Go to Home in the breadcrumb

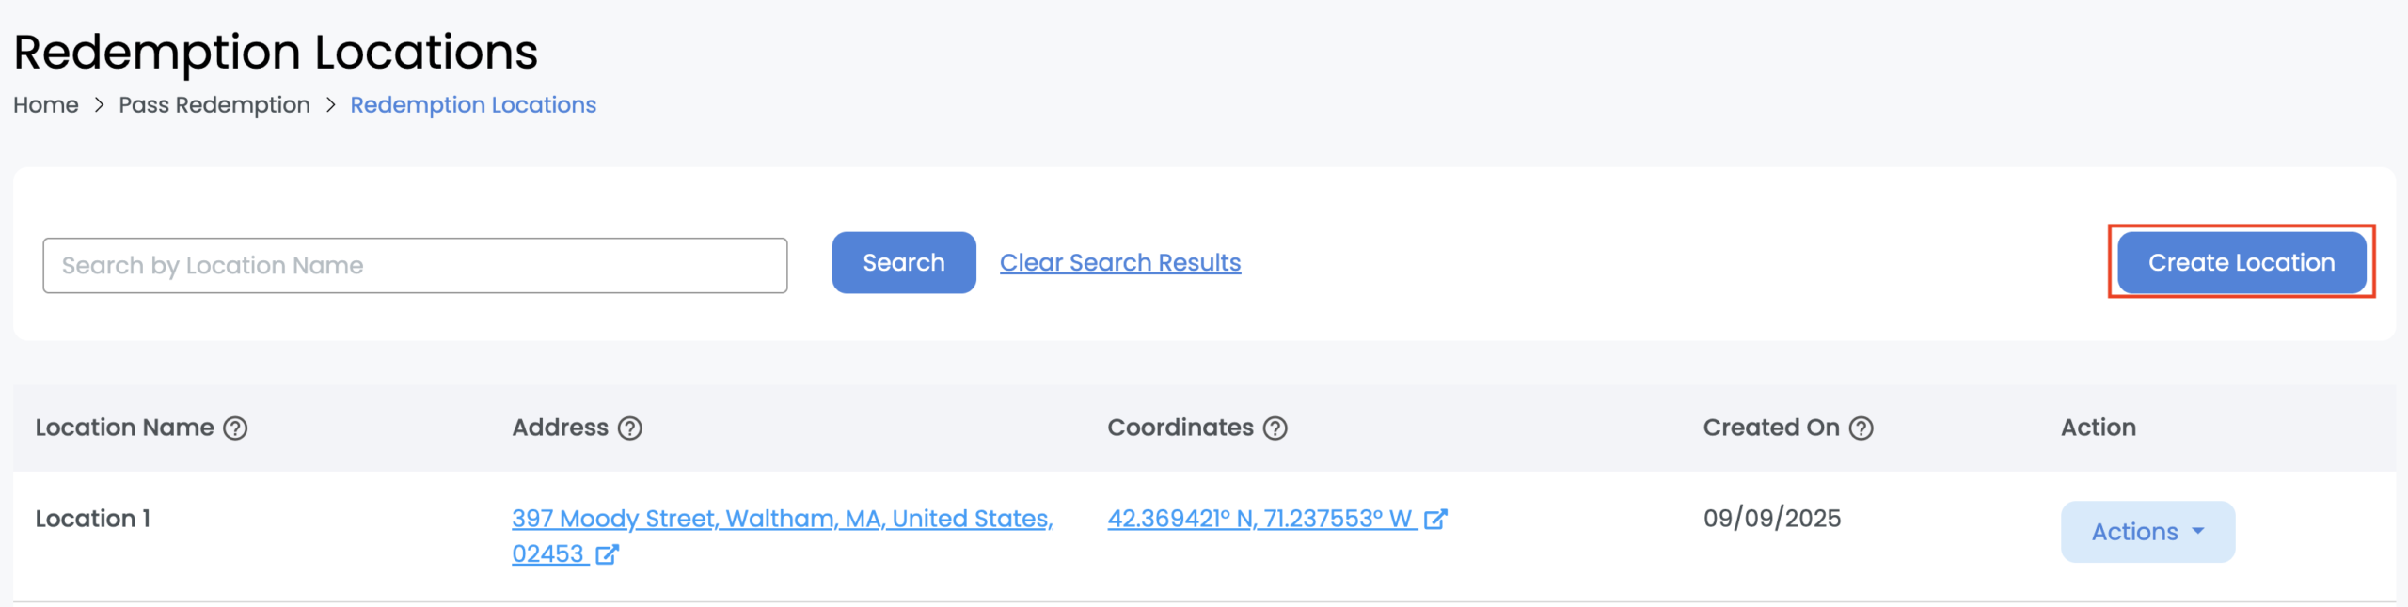pyautogui.click(x=46, y=105)
